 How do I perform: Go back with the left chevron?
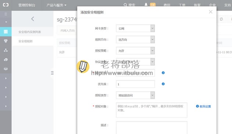(33, 19)
